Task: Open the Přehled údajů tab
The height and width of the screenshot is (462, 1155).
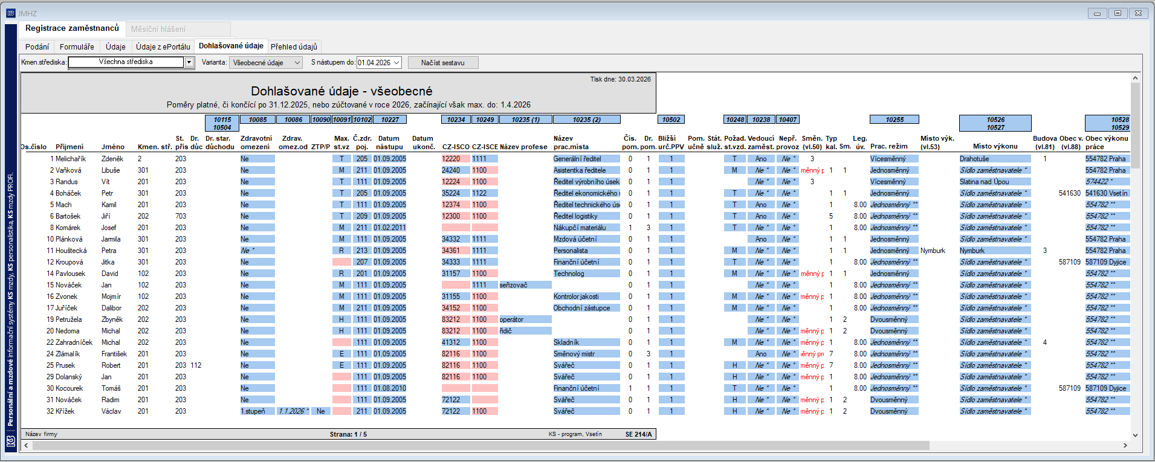Action: click(x=294, y=47)
